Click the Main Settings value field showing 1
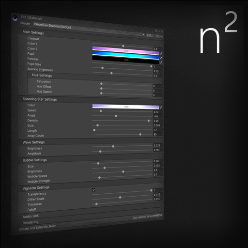 [x=158, y=67]
